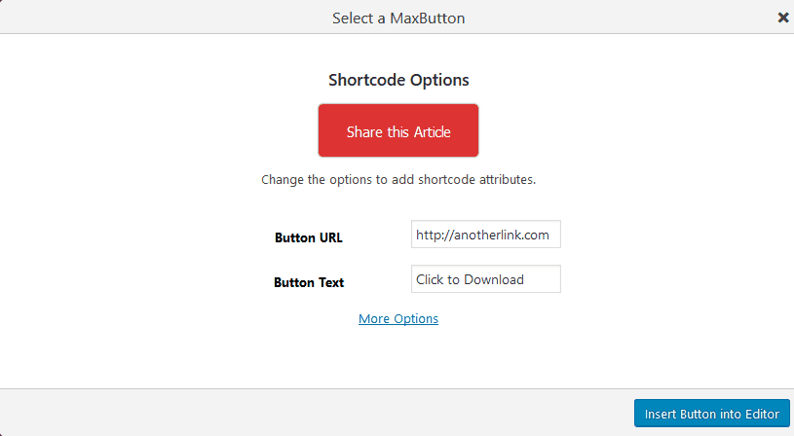Expand the More Options link
794x436 pixels.
pos(397,318)
